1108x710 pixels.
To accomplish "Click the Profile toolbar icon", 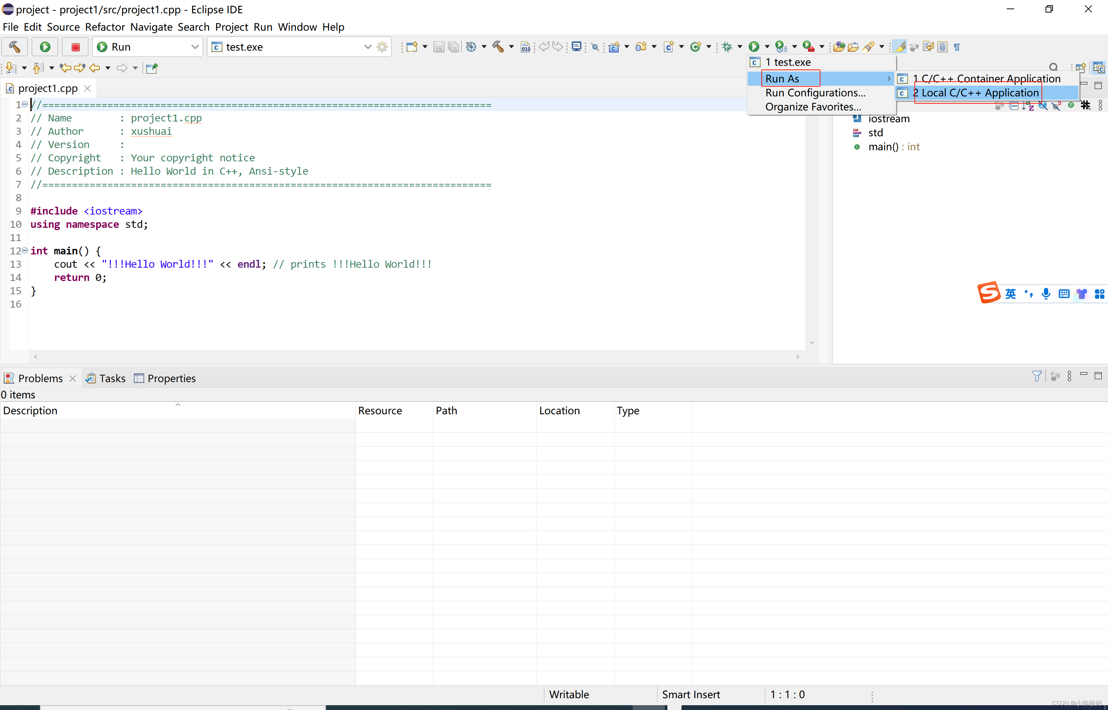I will 781,47.
